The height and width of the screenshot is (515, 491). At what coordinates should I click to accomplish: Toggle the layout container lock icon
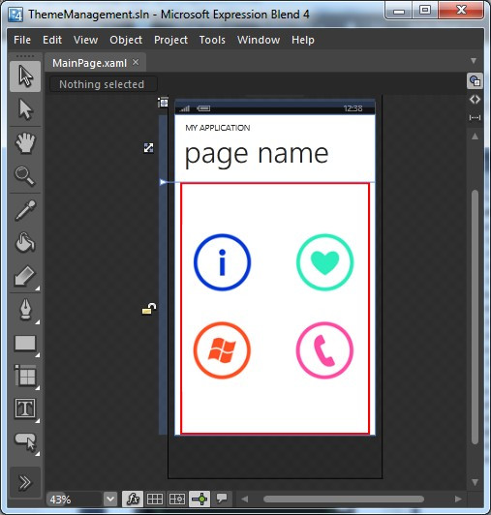(x=149, y=309)
